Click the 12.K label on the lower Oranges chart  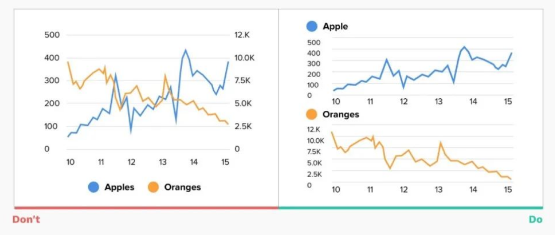[x=314, y=129]
